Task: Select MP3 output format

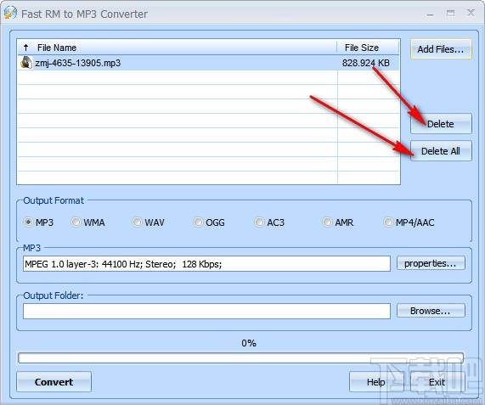Action: 28,222
